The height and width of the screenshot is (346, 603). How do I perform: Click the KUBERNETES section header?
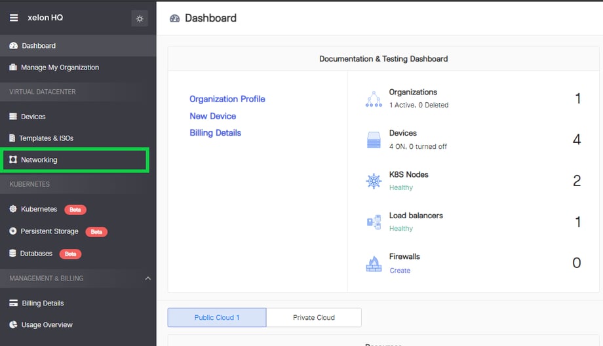(29, 184)
